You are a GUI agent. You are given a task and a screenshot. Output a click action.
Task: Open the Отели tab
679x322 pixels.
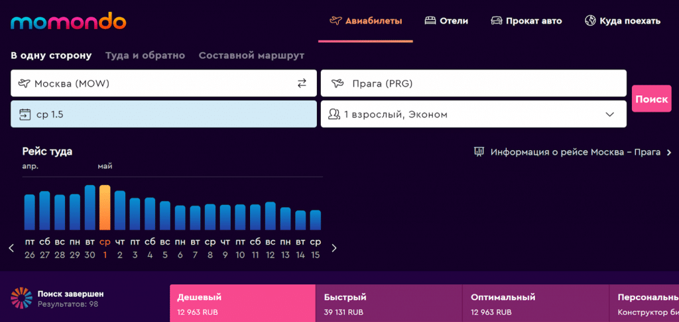pos(446,20)
